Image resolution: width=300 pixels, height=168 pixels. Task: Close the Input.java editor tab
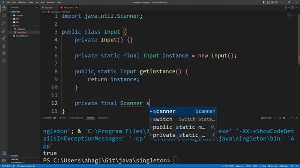[x=76, y=7]
